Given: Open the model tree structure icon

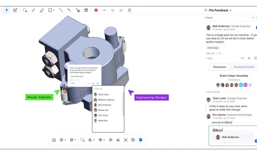Looking at the screenshot, I should point(118,140).
